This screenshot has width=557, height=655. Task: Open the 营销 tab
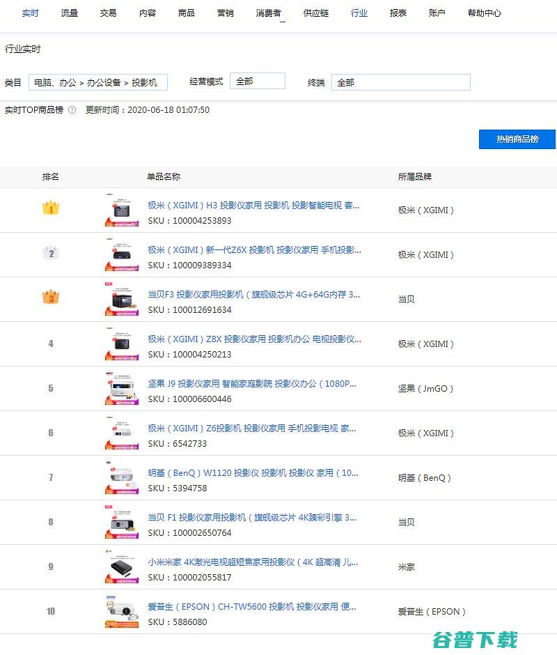click(x=226, y=13)
